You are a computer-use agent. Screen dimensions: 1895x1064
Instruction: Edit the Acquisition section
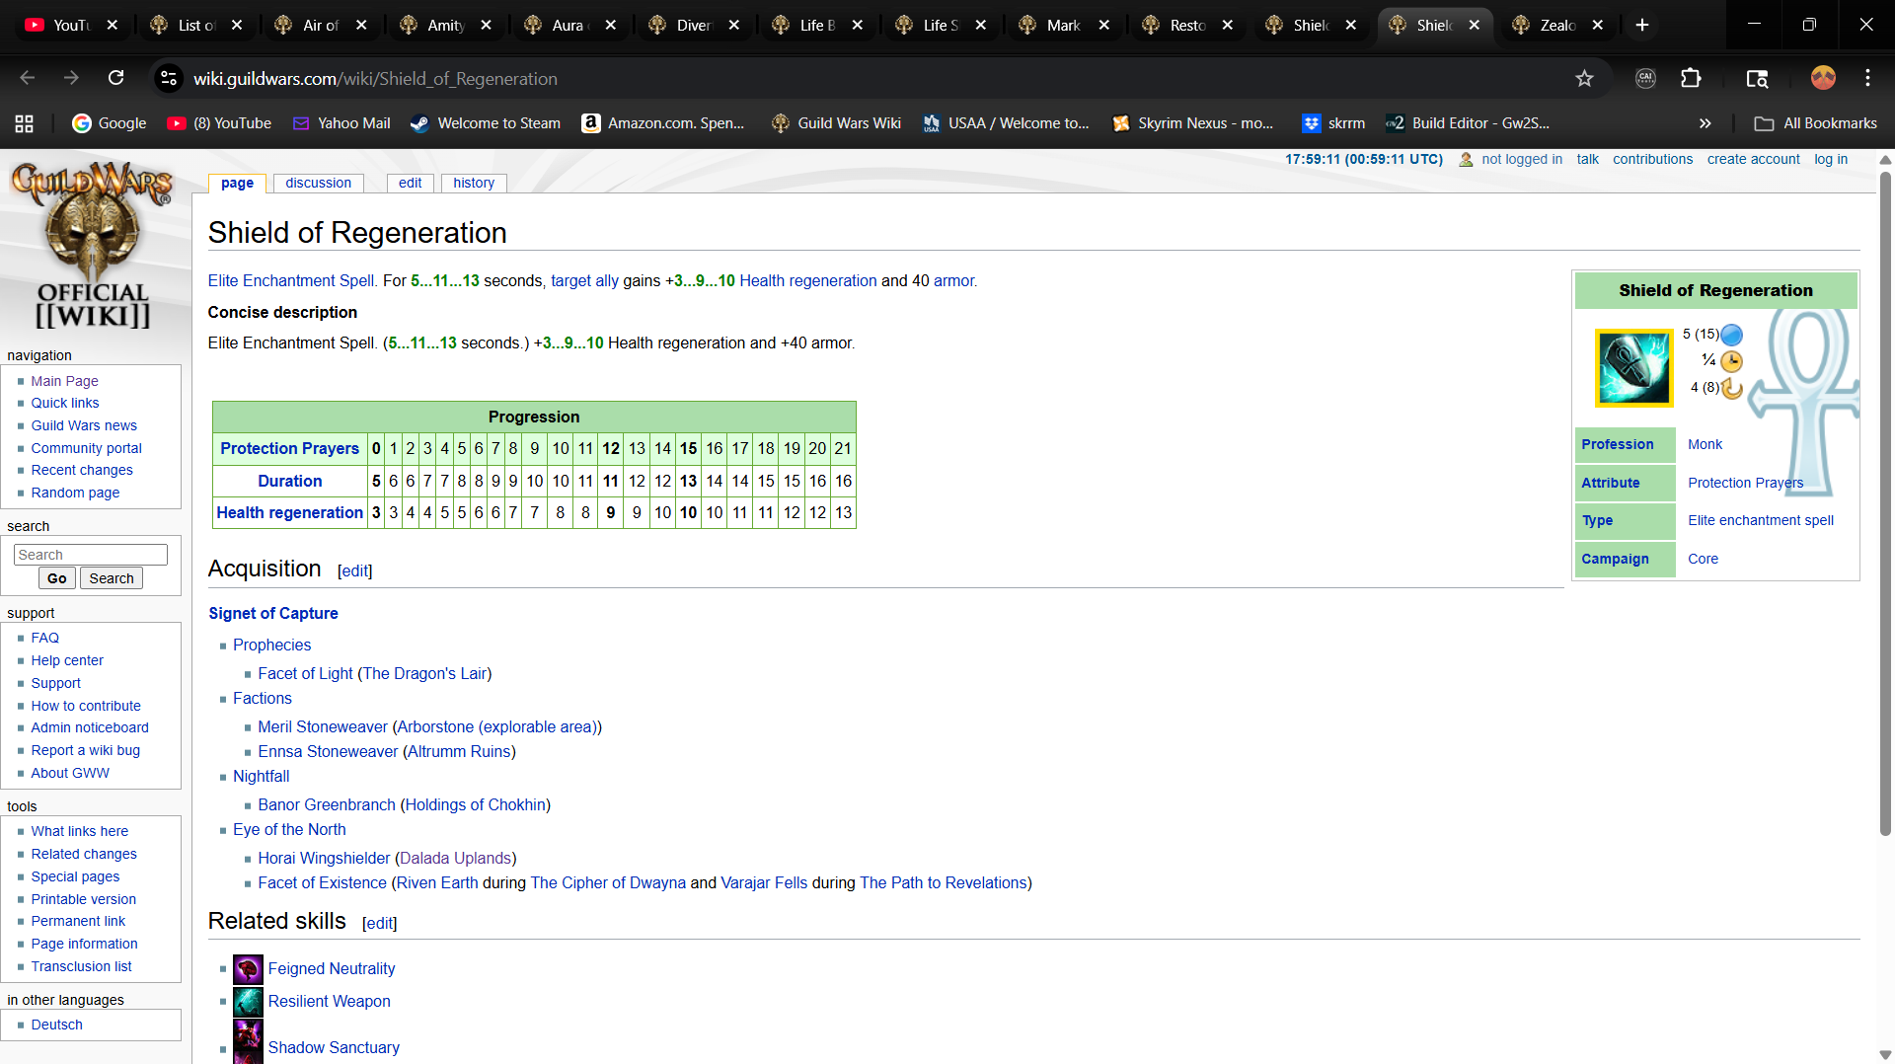pyautogui.click(x=354, y=571)
